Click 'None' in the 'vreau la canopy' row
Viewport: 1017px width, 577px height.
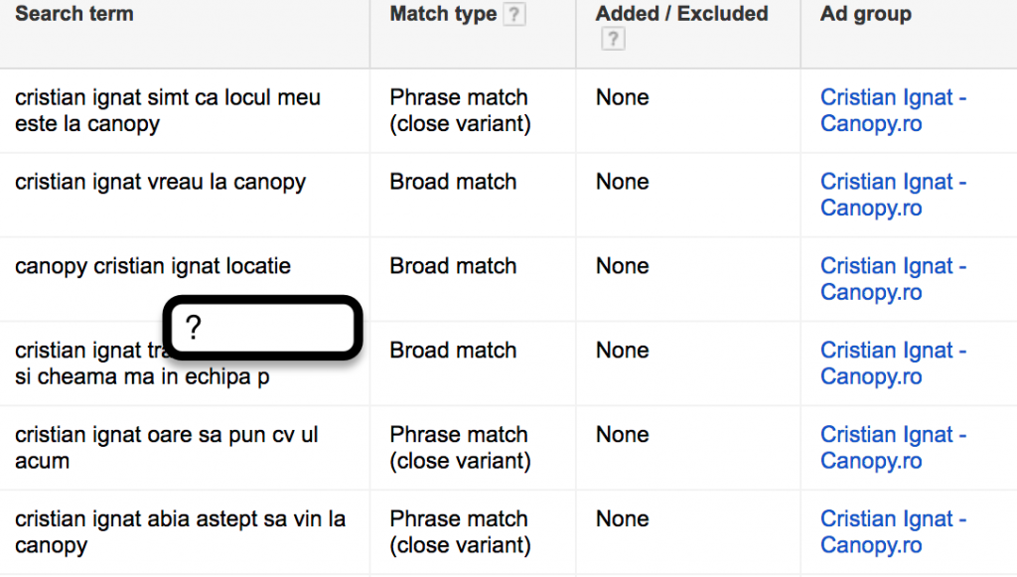[x=623, y=183]
